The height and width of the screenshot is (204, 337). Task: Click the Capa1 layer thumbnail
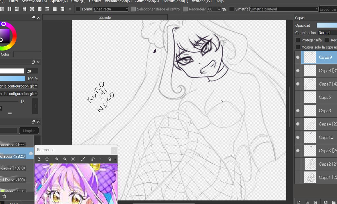click(310, 177)
